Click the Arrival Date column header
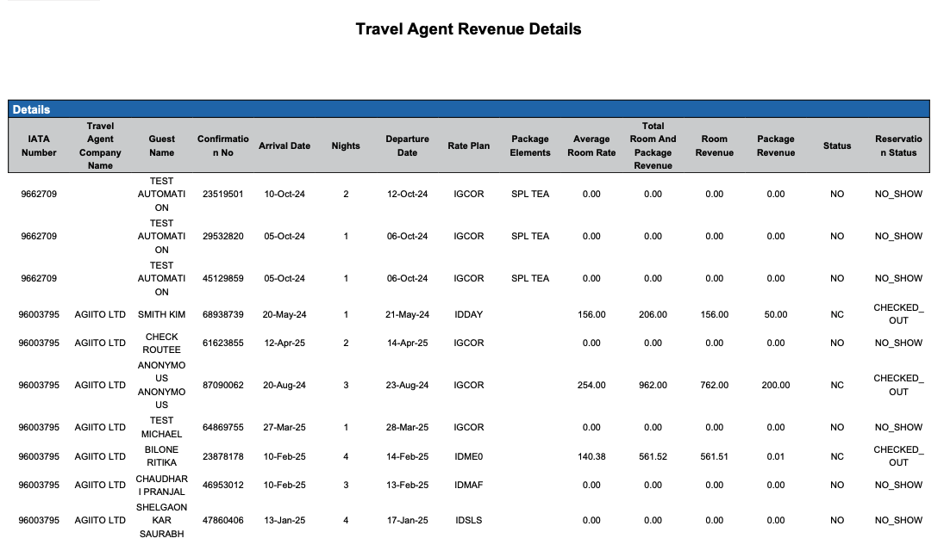The height and width of the screenshot is (557, 944). pyautogui.click(x=284, y=145)
